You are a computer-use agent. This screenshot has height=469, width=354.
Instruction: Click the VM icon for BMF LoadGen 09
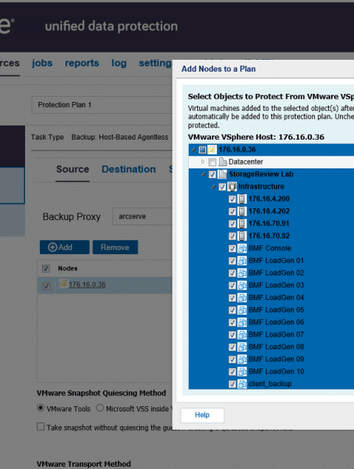[242, 359]
